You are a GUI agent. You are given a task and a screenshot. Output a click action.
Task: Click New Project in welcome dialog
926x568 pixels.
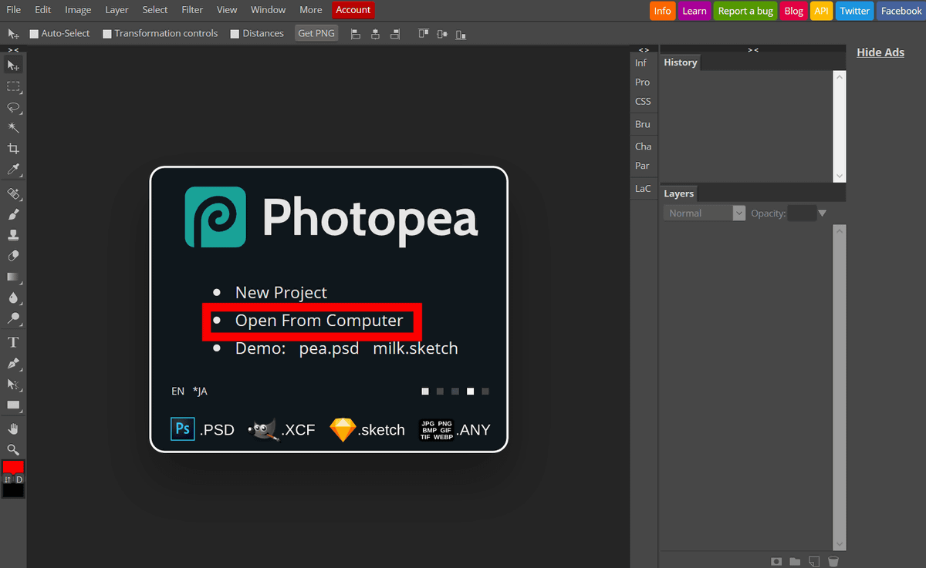tap(281, 292)
